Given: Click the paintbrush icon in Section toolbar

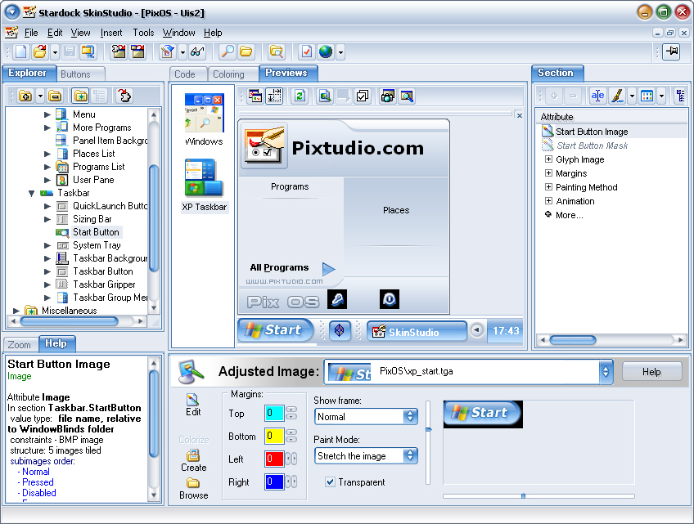Looking at the screenshot, I should coord(617,96).
